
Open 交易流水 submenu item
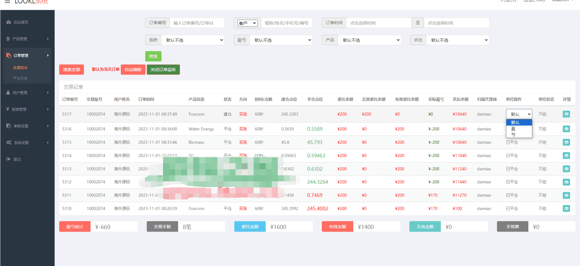(x=20, y=68)
